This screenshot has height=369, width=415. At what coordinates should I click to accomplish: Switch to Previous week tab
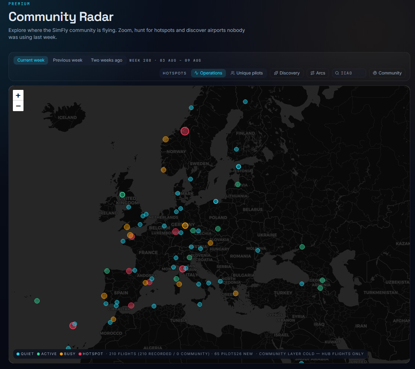[68, 60]
